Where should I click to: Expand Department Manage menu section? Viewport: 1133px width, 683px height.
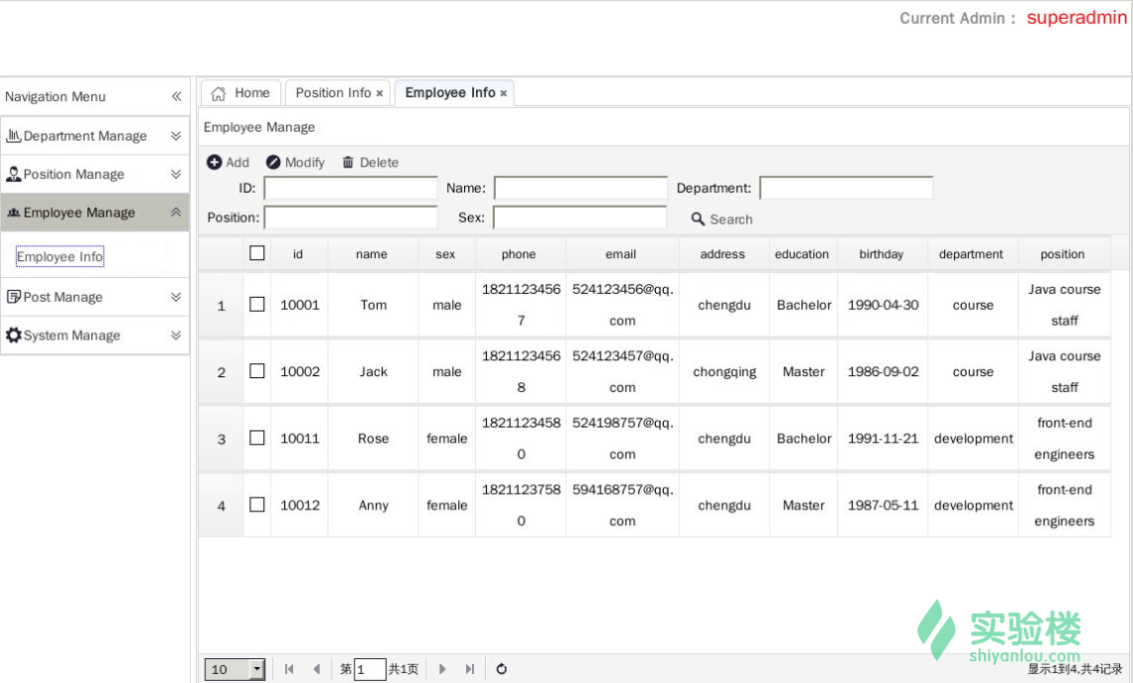[176, 135]
